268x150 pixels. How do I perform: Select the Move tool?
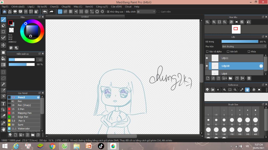pyautogui.click(x=3, y=45)
